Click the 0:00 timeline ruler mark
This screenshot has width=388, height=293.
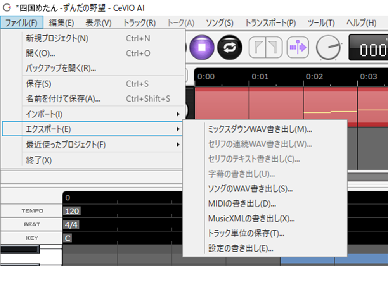(x=206, y=76)
